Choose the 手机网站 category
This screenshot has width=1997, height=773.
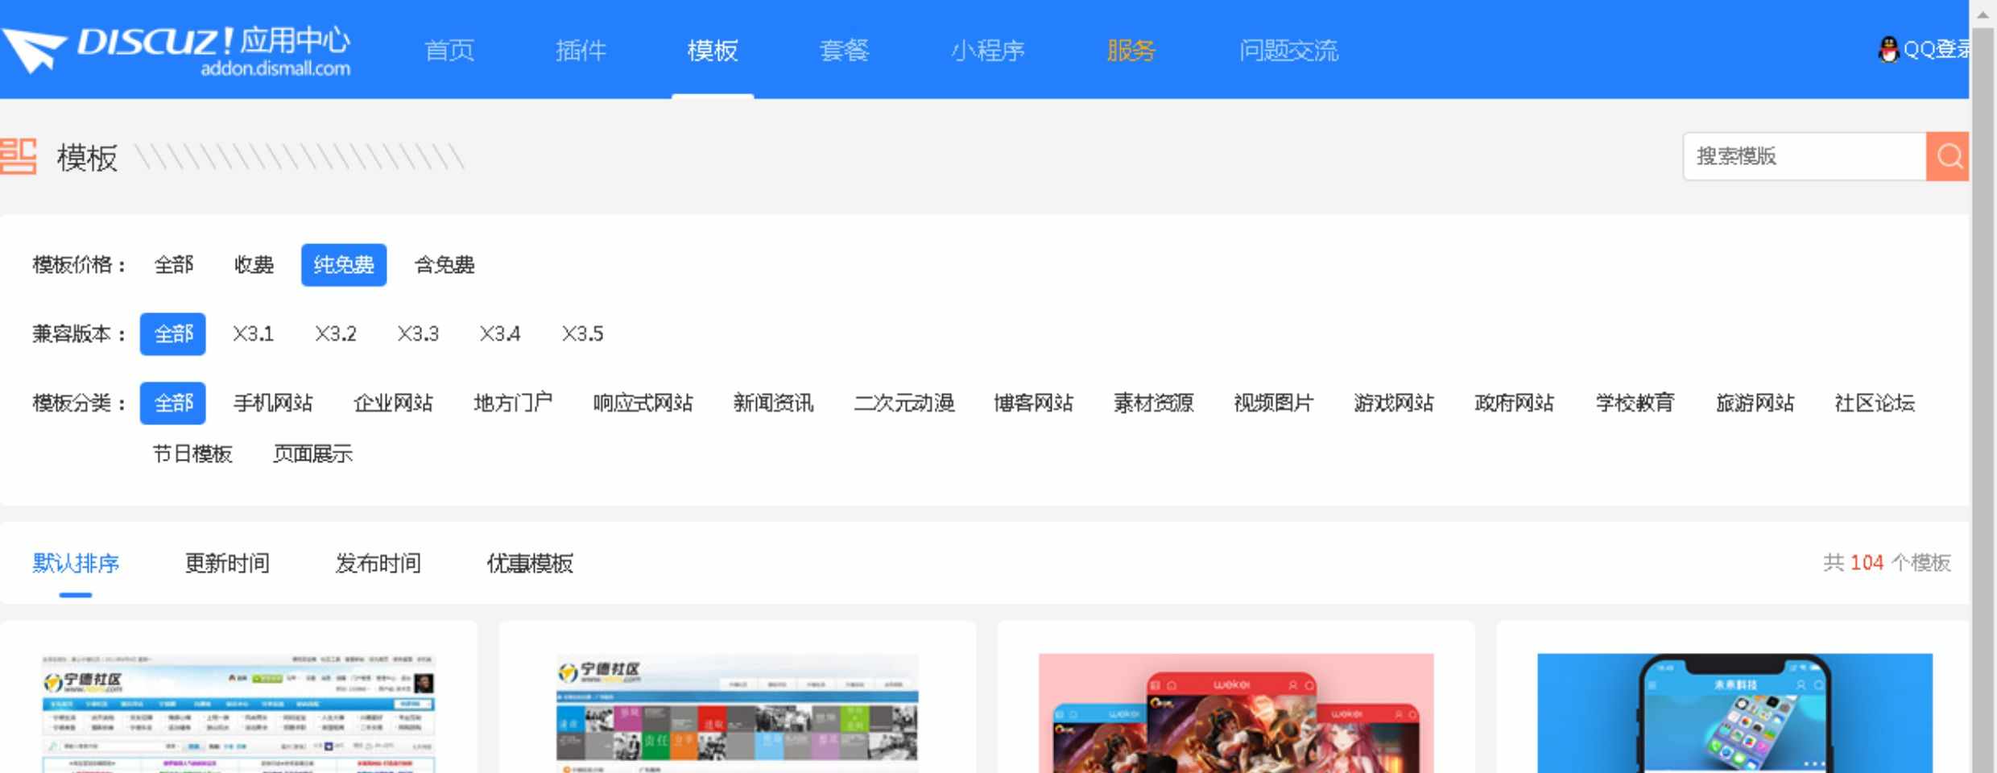(273, 403)
